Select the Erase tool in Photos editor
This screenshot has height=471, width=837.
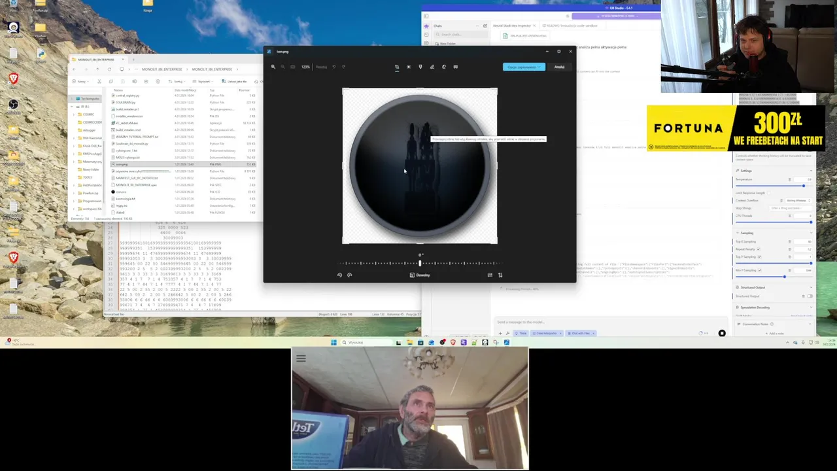(x=444, y=67)
